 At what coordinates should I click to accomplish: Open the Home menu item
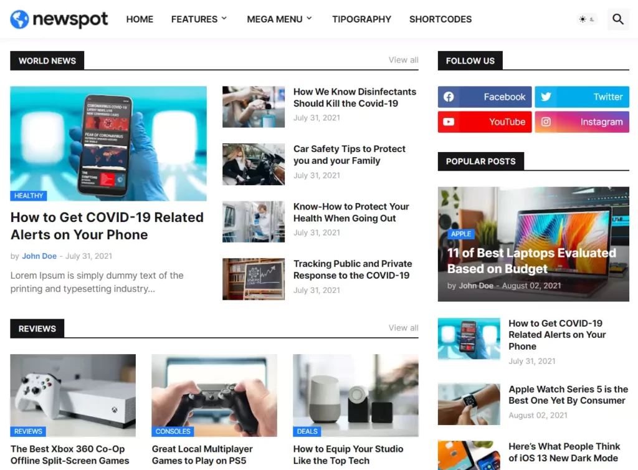click(140, 19)
